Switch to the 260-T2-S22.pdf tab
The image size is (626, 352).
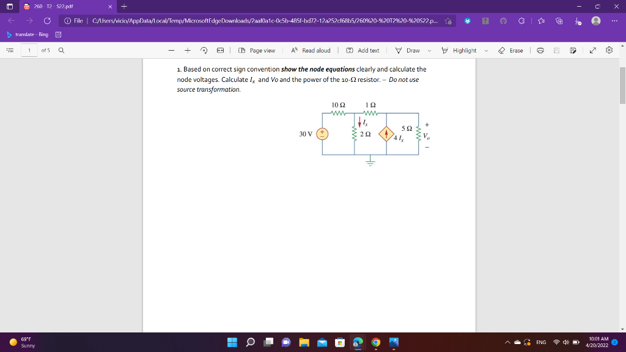click(55, 7)
